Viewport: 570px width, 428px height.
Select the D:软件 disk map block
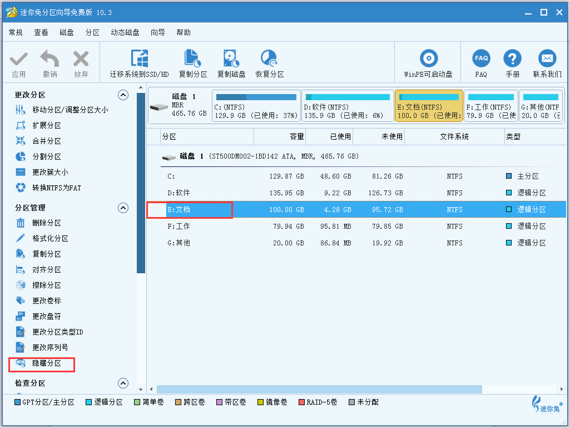click(348, 106)
